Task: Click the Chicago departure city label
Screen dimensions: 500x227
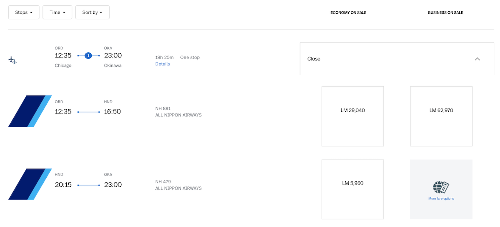Action: pyautogui.click(x=63, y=66)
